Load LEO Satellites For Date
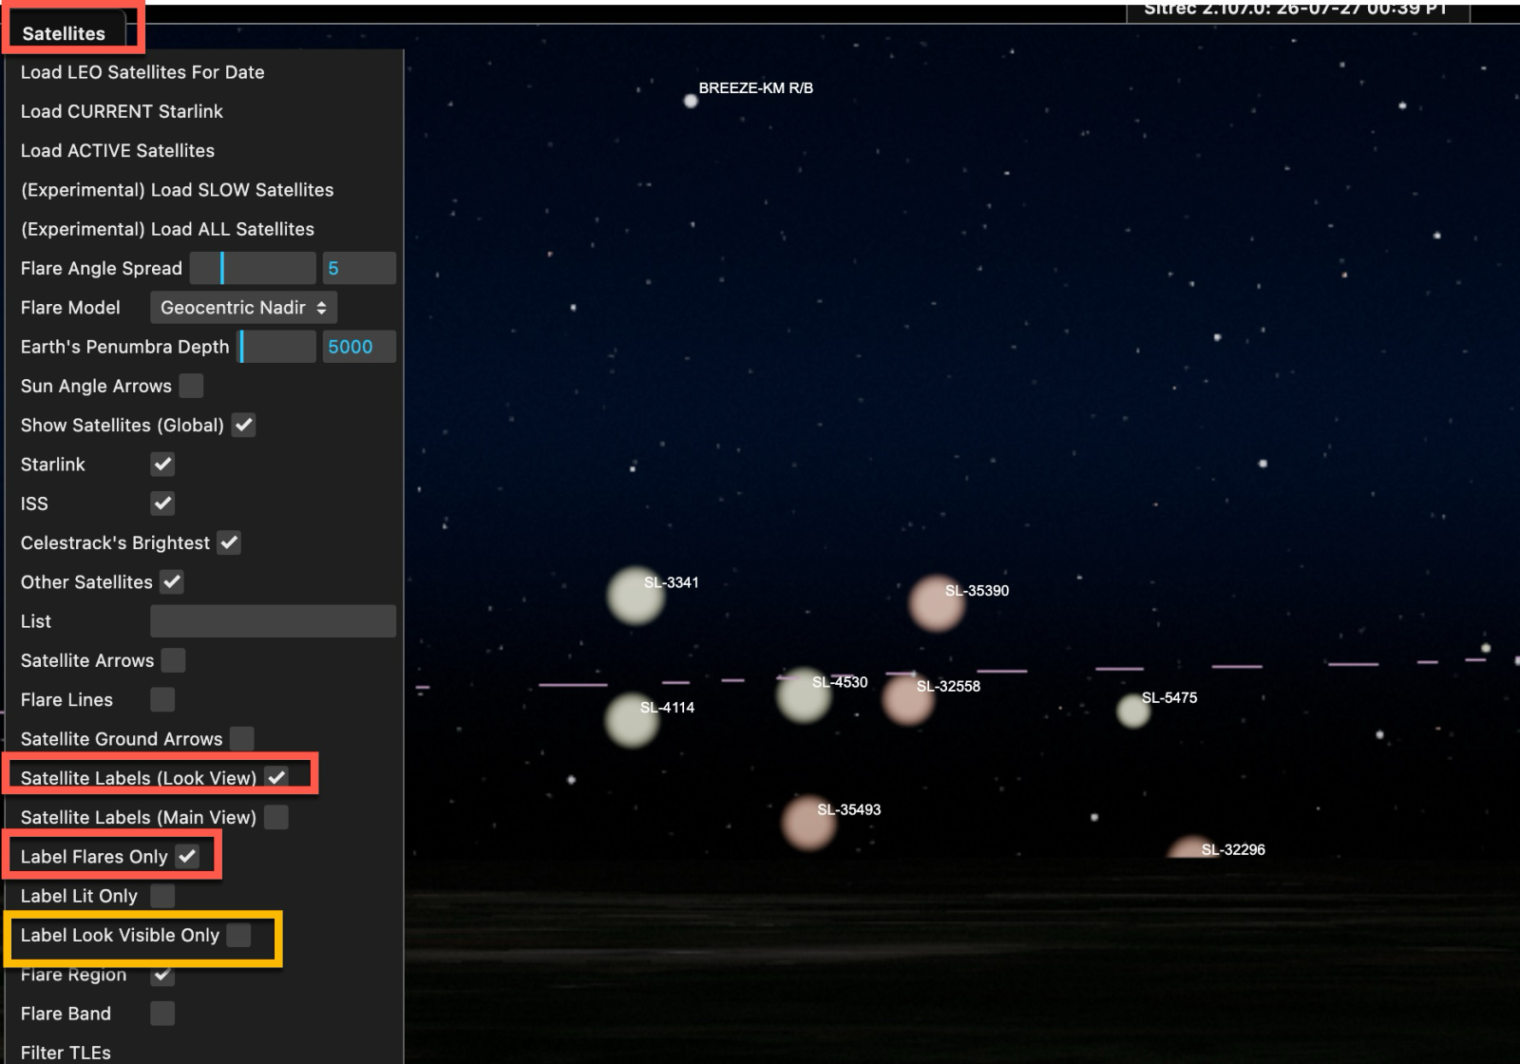The height and width of the screenshot is (1064, 1520). click(x=142, y=72)
